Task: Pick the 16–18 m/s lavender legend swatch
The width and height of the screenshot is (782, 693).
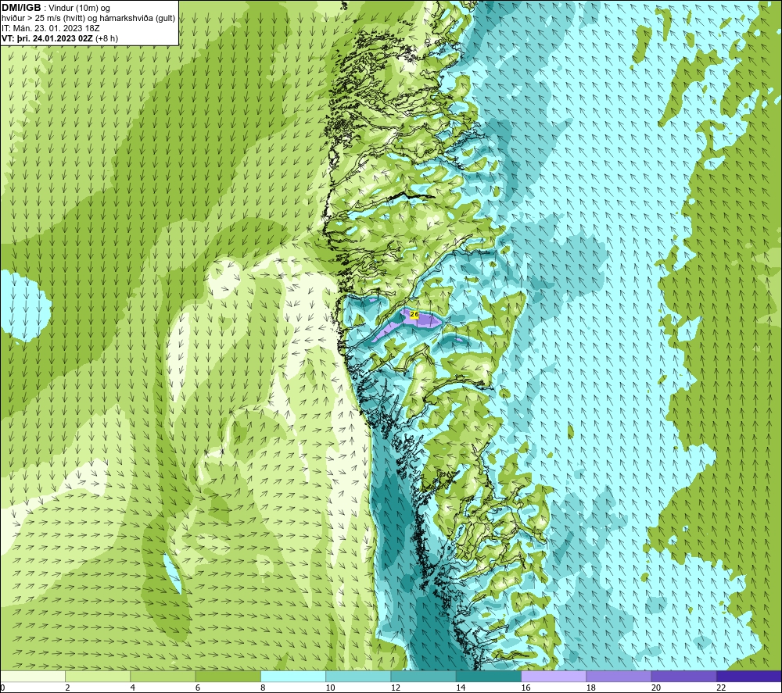Action: pyautogui.click(x=554, y=676)
